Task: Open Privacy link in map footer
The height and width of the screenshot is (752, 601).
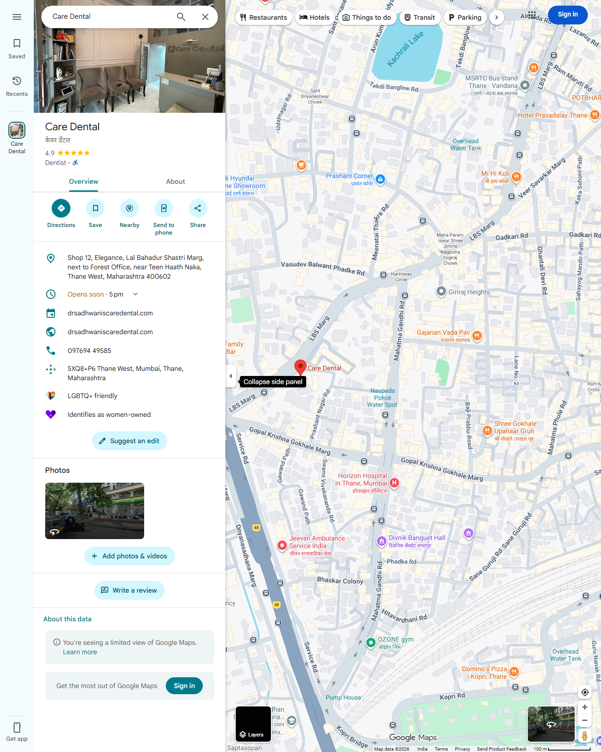Action: [462, 749]
